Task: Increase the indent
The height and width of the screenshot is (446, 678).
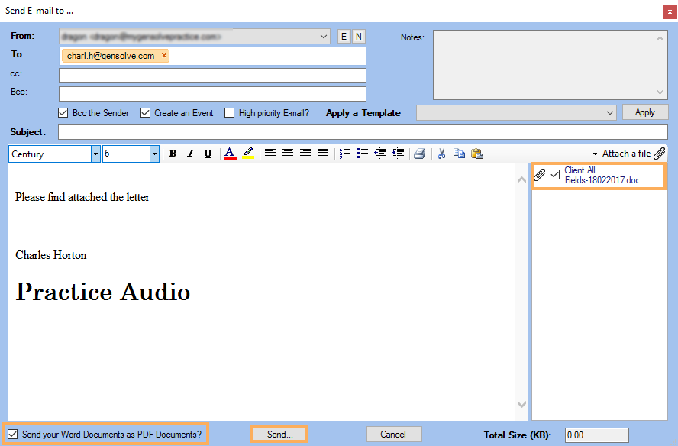Action: coord(399,154)
